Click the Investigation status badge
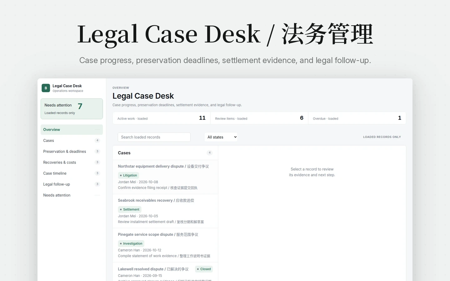450x281 pixels. click(131, 244)
